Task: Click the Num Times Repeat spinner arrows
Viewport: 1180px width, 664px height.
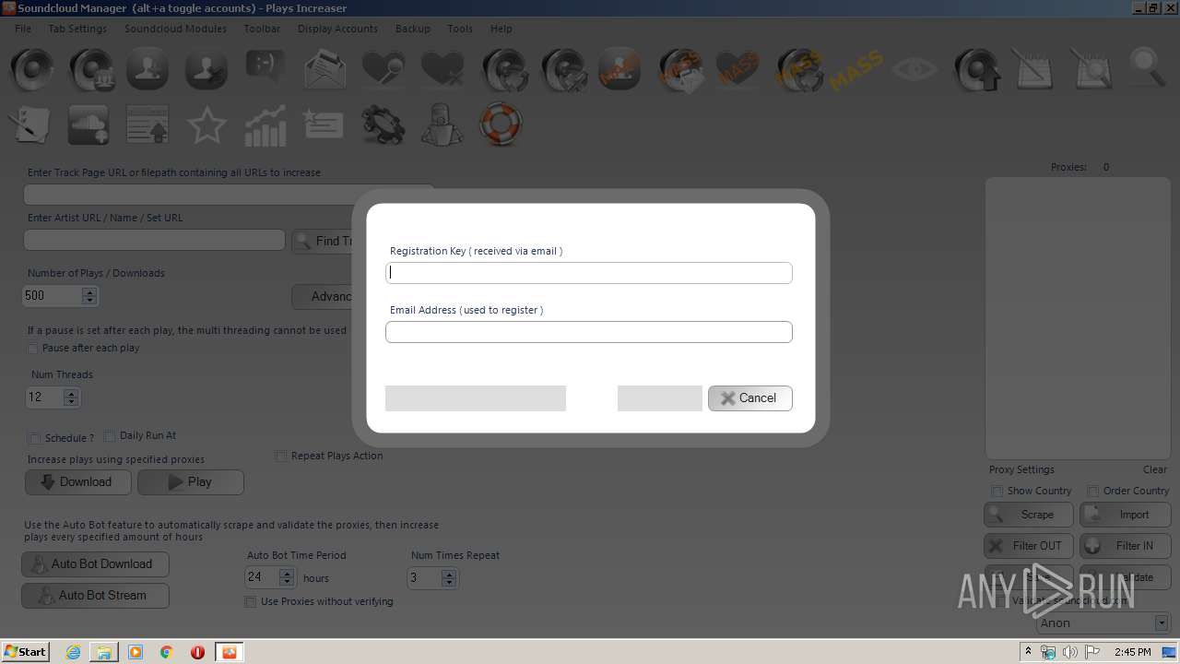Action: 449,578
